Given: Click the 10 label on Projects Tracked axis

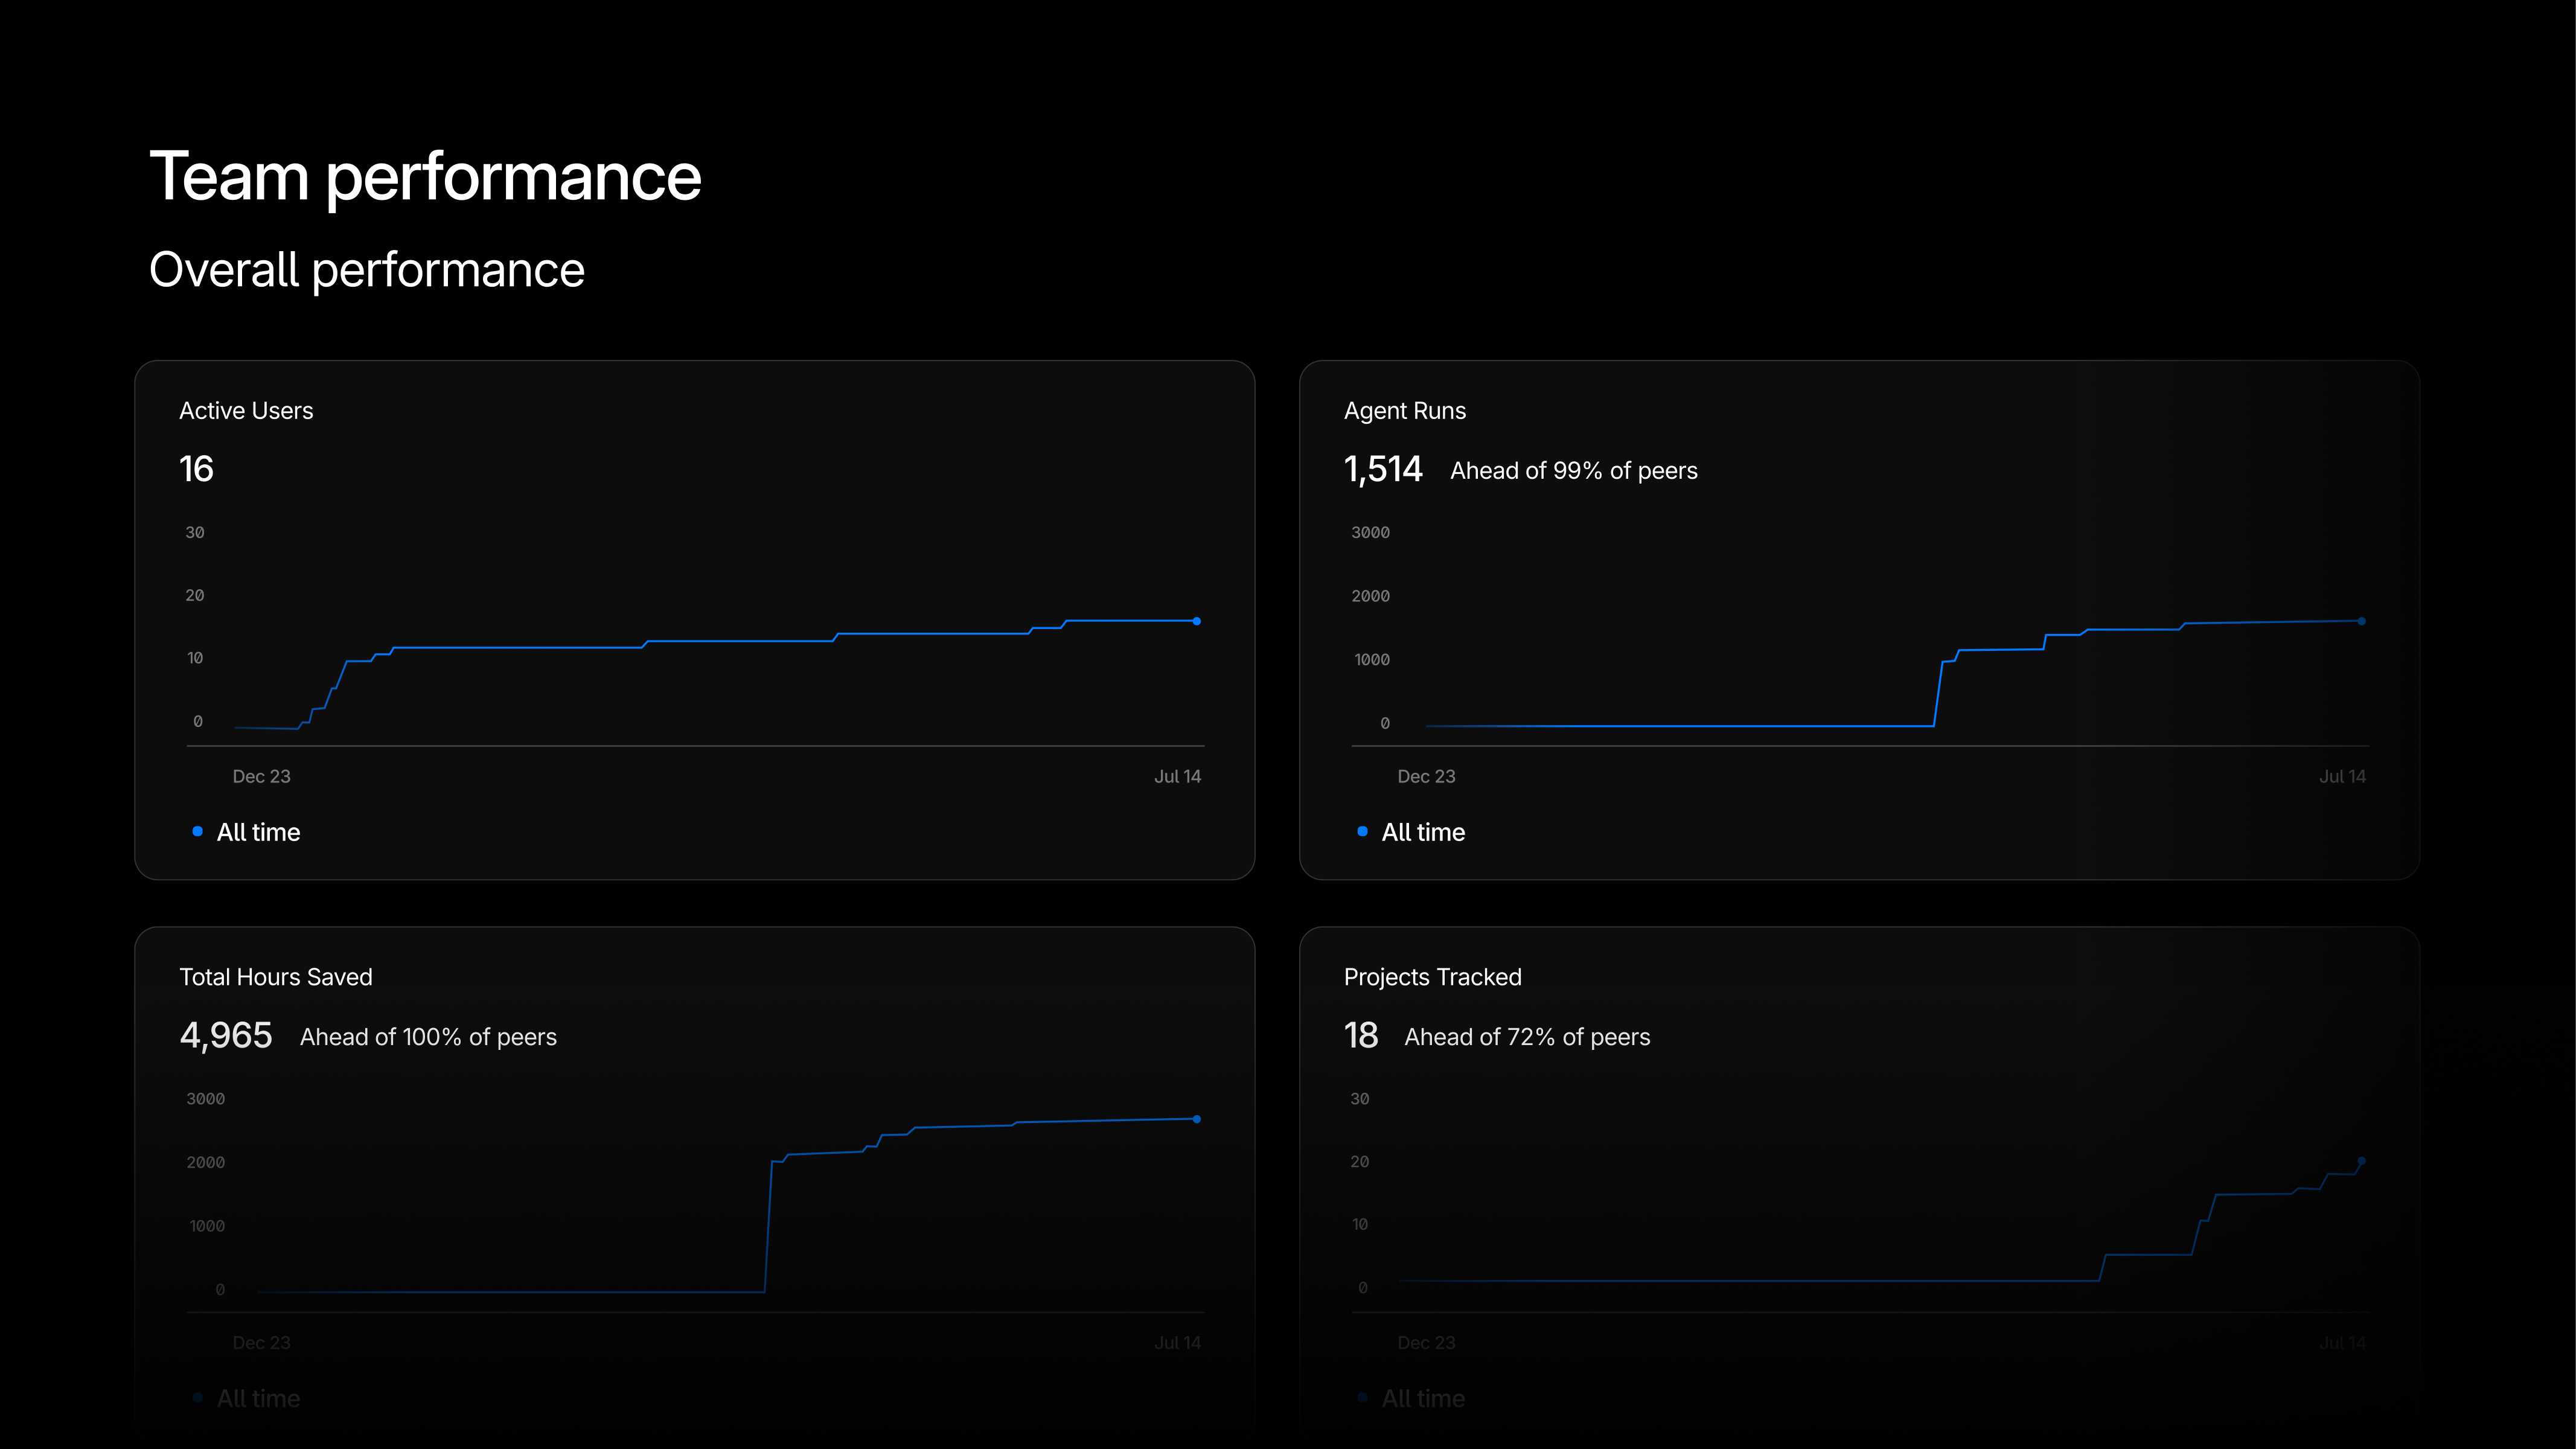Looking at the screenshot, I should click(1360, 1224).
